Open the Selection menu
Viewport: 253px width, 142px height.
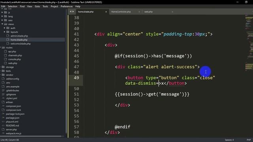[x=13, y=6]
